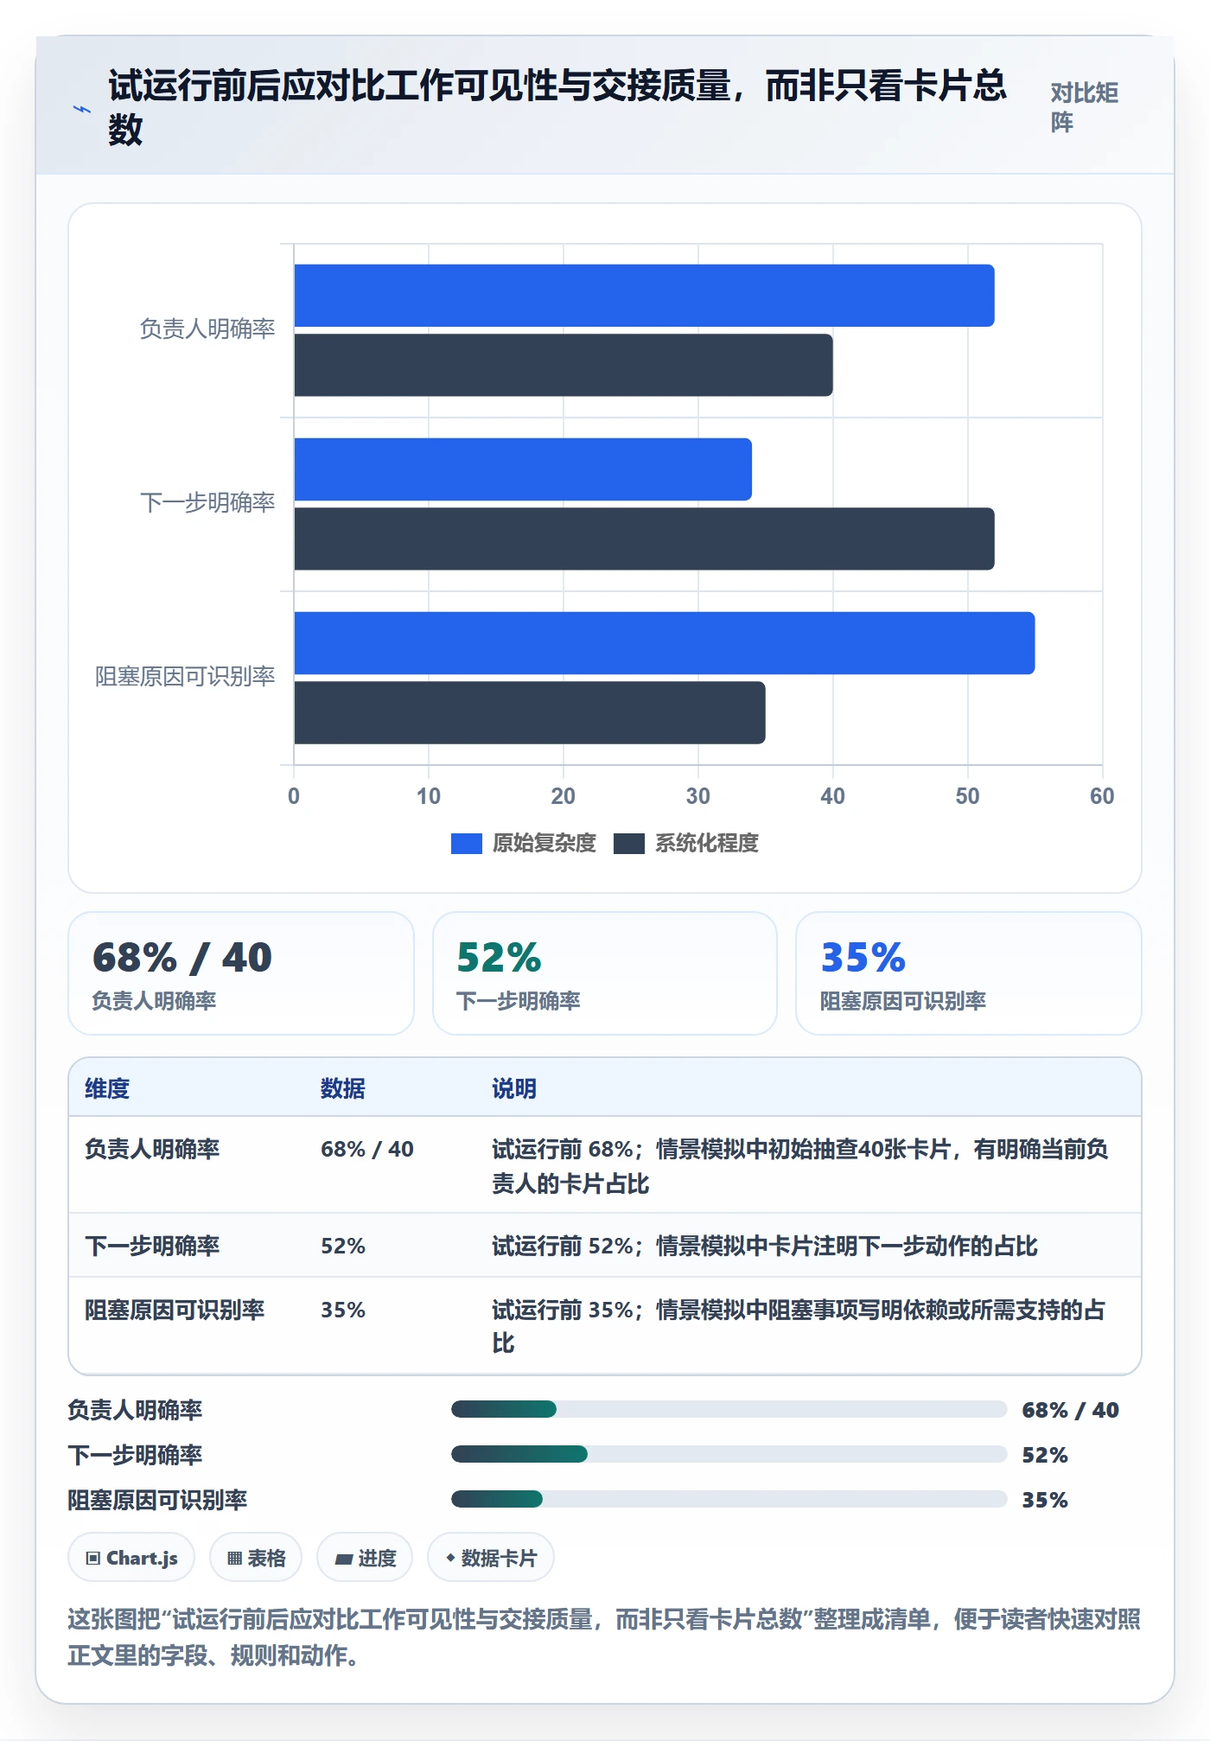
Task: Click the 维度 column header
Action: (x=107, y=1088)
